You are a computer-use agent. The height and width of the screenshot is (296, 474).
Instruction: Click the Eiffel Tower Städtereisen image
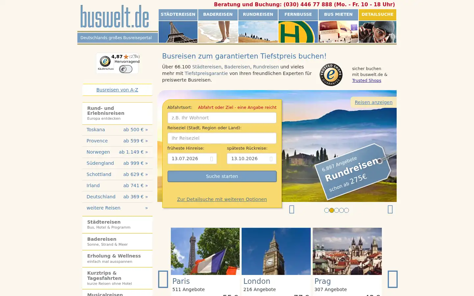pos(178,32)
